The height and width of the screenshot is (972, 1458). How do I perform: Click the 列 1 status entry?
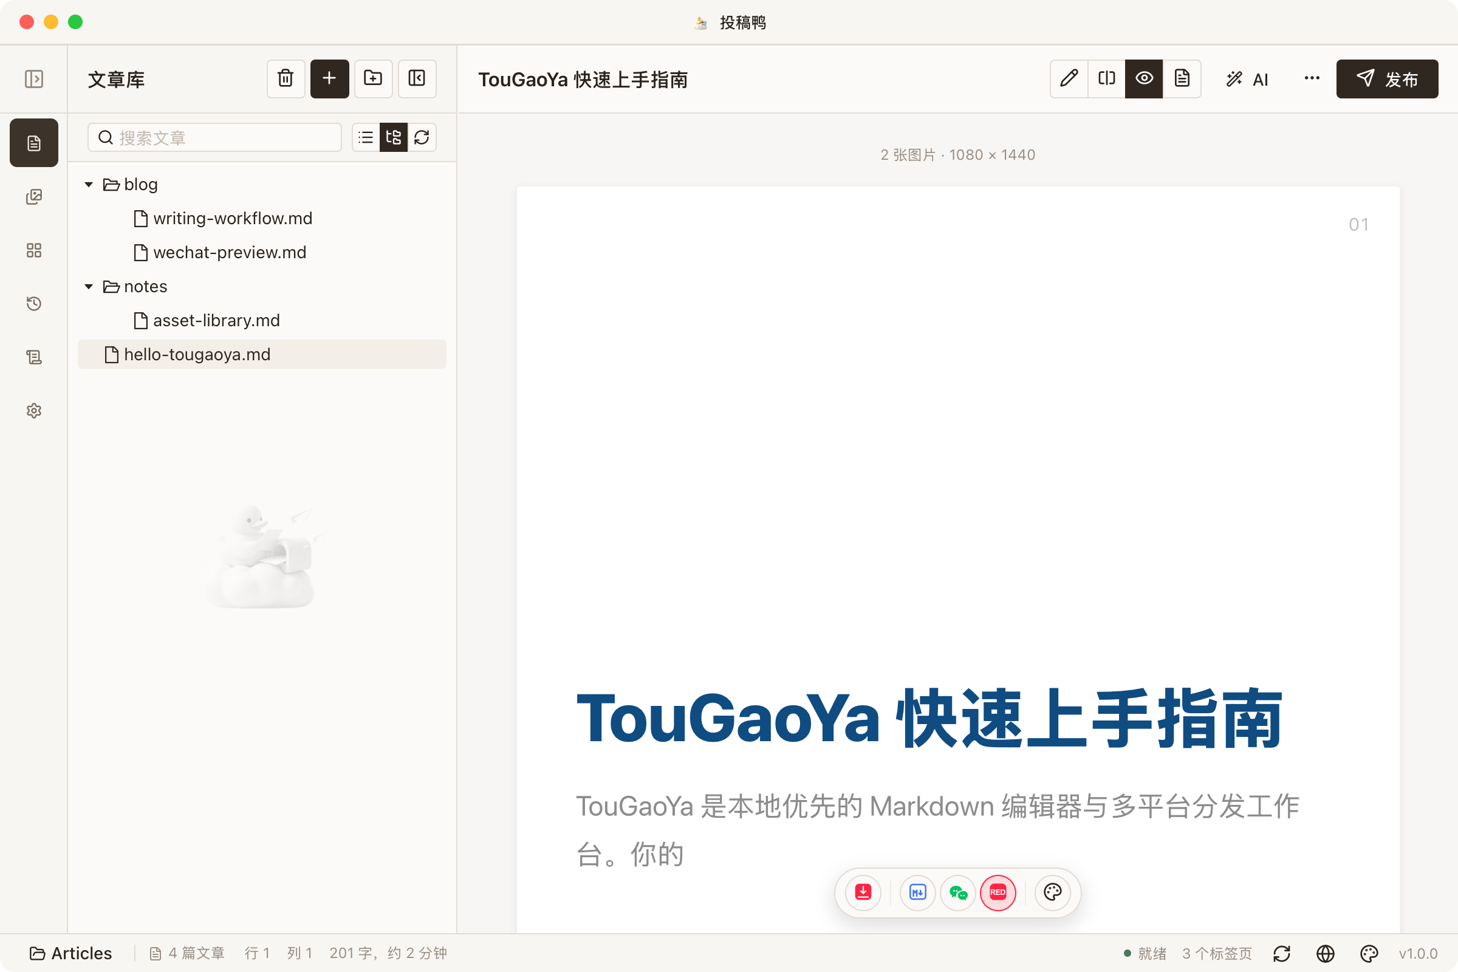click(299, 953)
